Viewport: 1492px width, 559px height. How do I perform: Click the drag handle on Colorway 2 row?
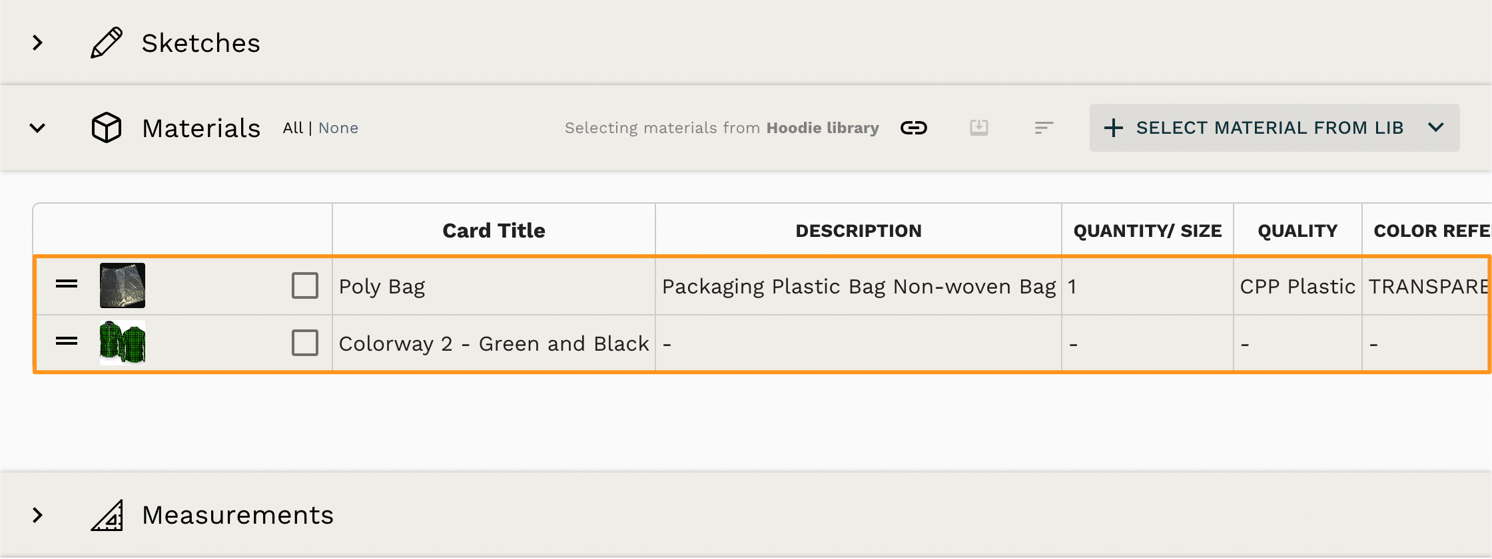[67, 342]
